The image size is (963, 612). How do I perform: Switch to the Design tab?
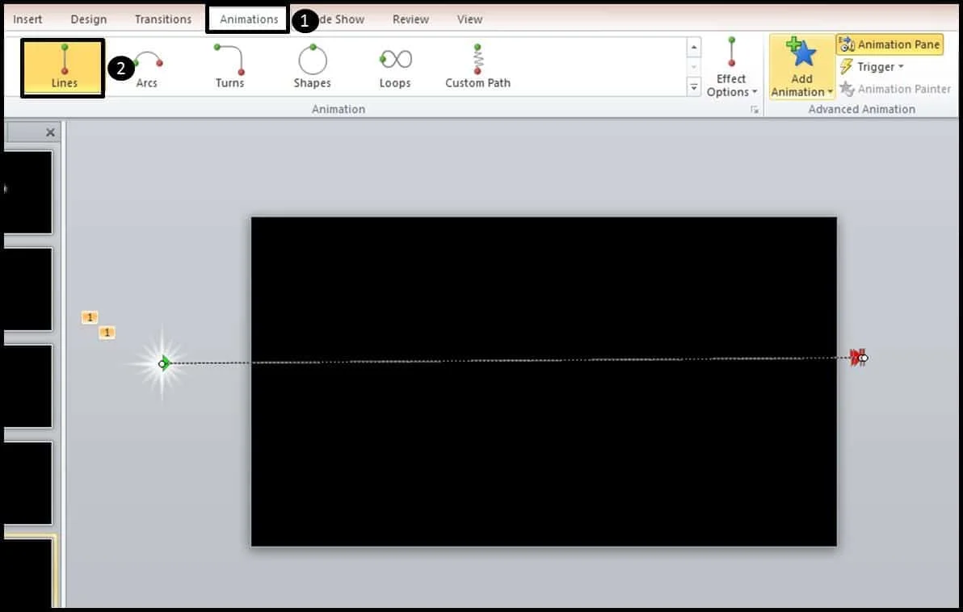point(88,19)
